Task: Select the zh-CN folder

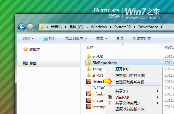Action: tap(98, 75)
